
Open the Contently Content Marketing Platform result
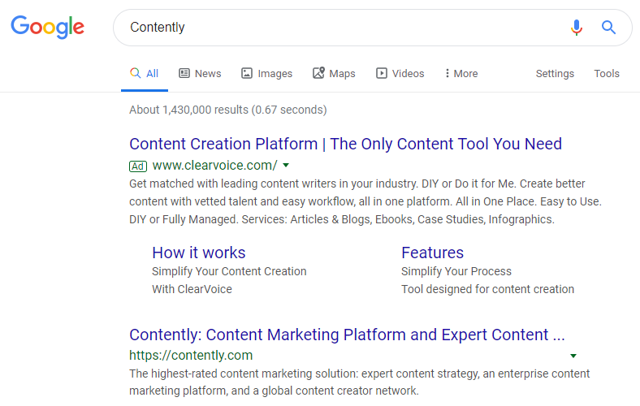point(347,335)
